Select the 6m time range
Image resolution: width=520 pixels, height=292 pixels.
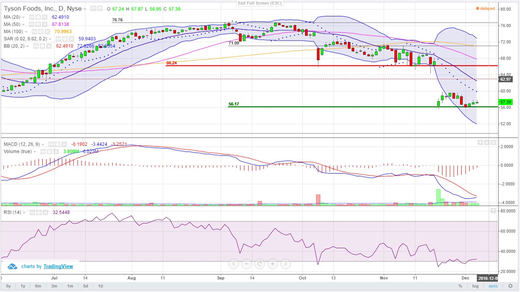click(38, 286)
